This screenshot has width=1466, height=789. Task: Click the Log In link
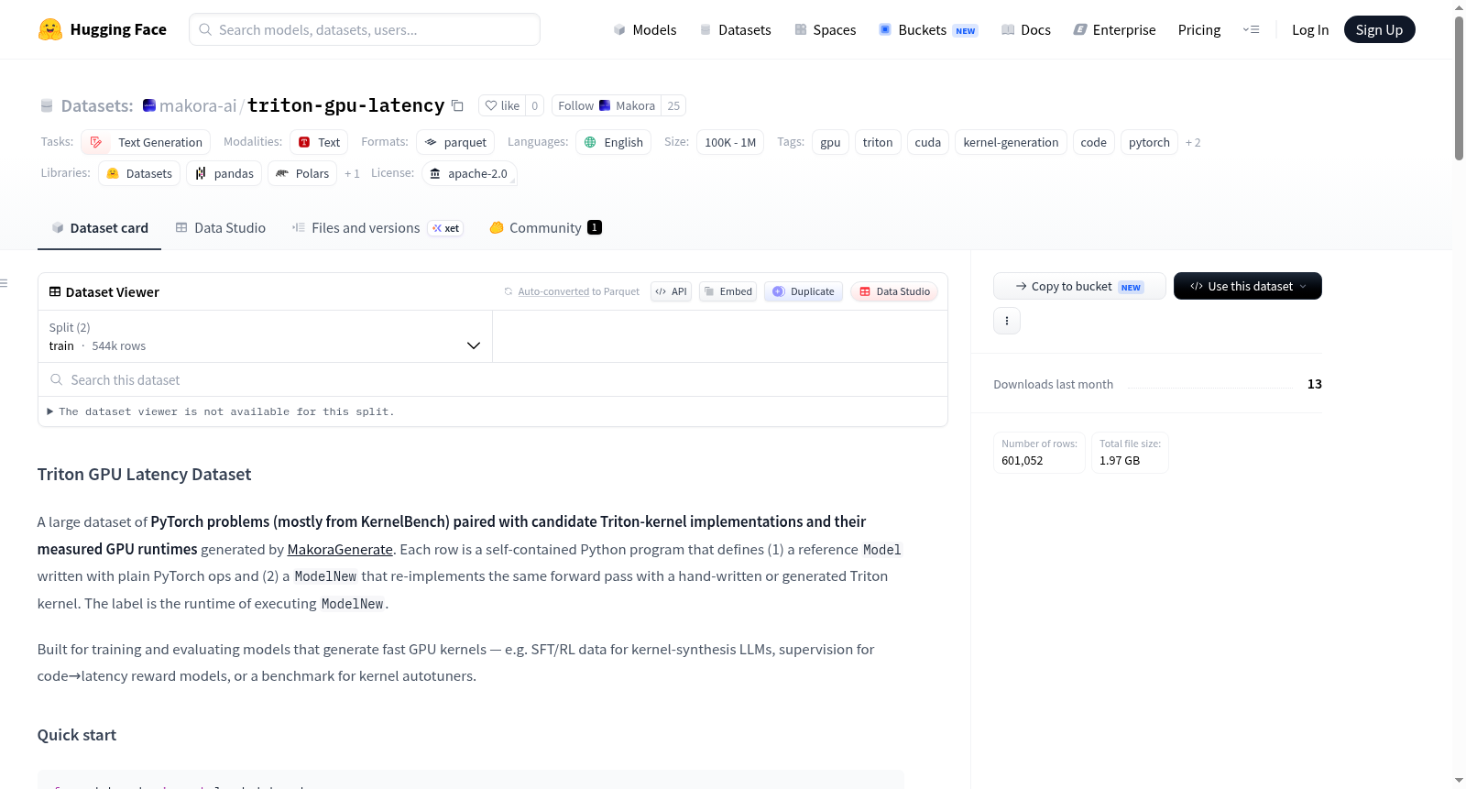pyautogui.click(x=1310, y=29)
